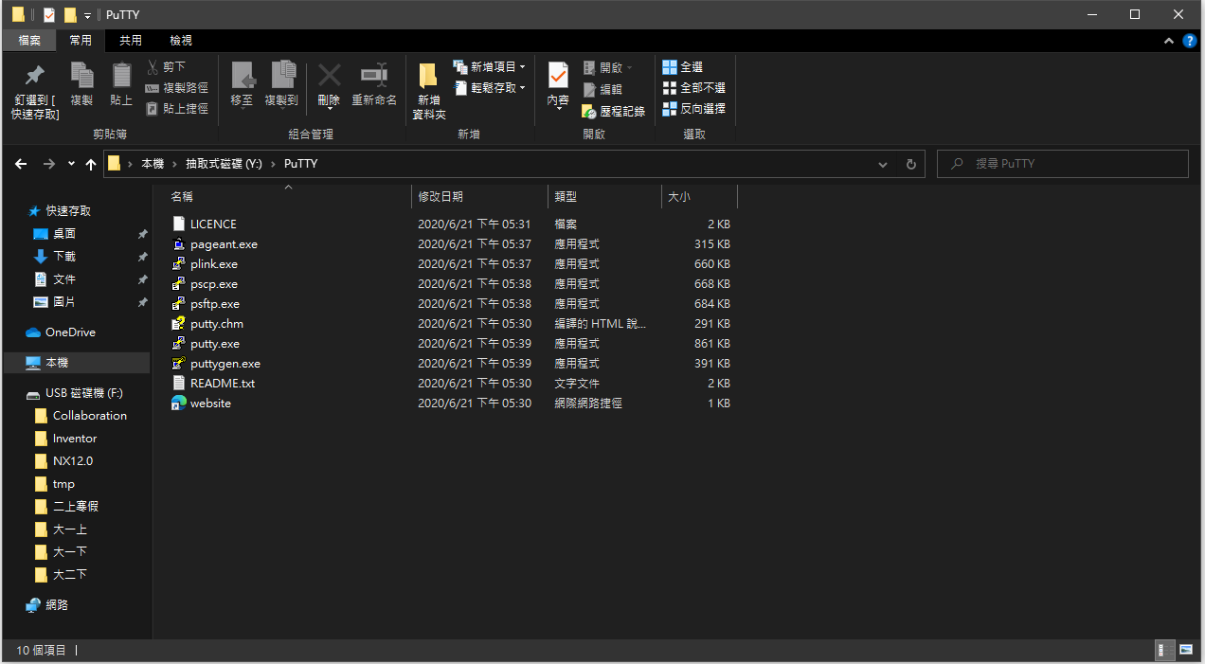
Task: Click the Properties (內容) checkmark icon
Action: tap(558, 76)
